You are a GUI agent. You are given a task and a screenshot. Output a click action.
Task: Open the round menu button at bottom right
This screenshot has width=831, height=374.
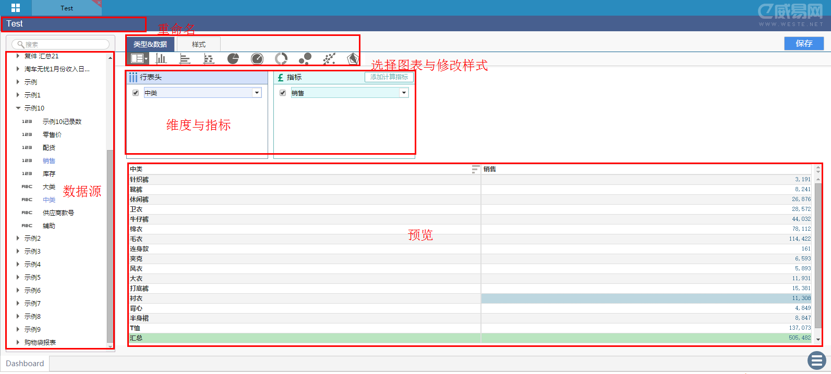816,360
